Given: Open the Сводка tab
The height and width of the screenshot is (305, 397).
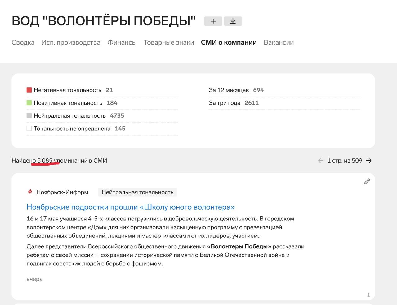Looking at the screenshot, I should coord(23,42).
